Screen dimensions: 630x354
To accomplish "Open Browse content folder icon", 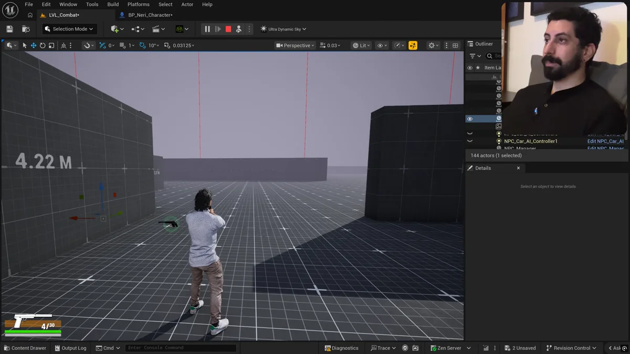I will [x=26, y=29].
